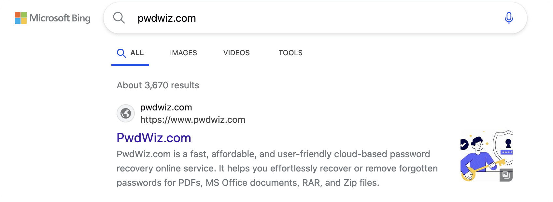The height and width of the screenshot is (202, 553).
Task: Open the https://www.pwdwiz.com URL link
Action: click(x=192, y=120)
